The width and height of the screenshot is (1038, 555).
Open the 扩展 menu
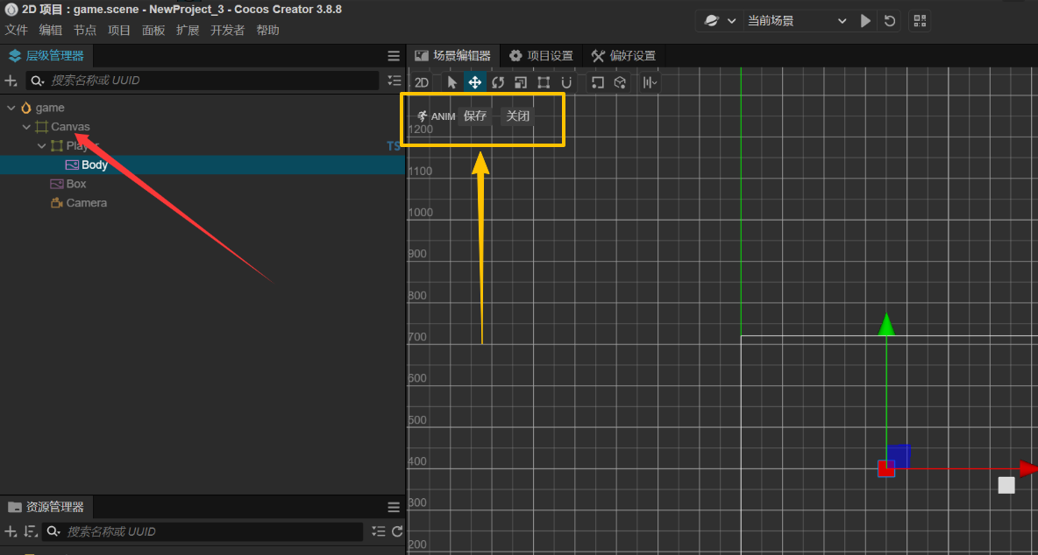(x=188, y=31)
